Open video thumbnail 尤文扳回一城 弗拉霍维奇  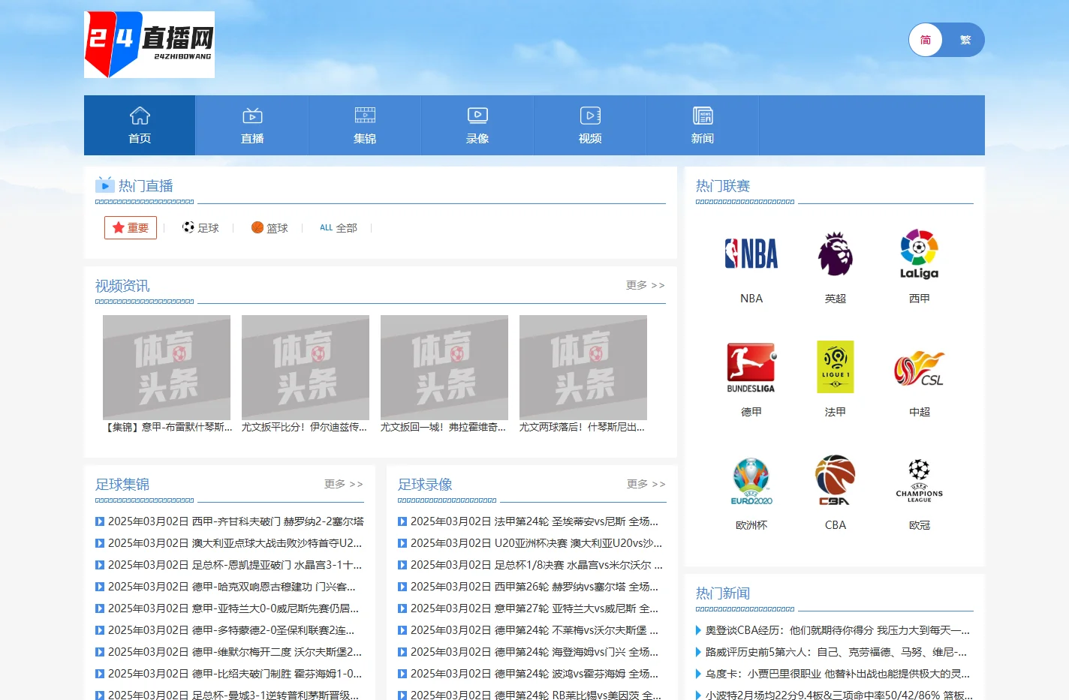point(444,367)
